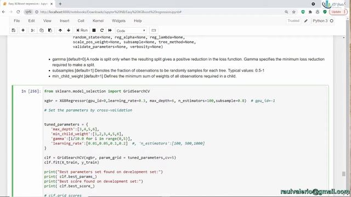Open browser zoom magnifier icon
Viewport: 351px width, 197px height.
(x=286, y=12)
